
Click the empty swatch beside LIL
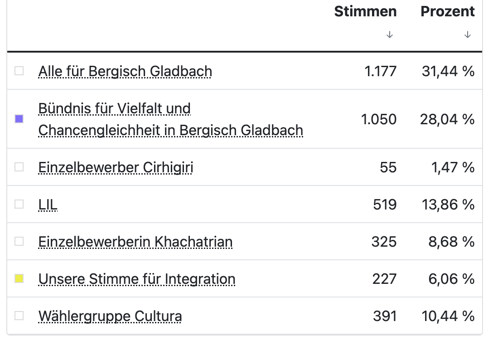[19, 205]
